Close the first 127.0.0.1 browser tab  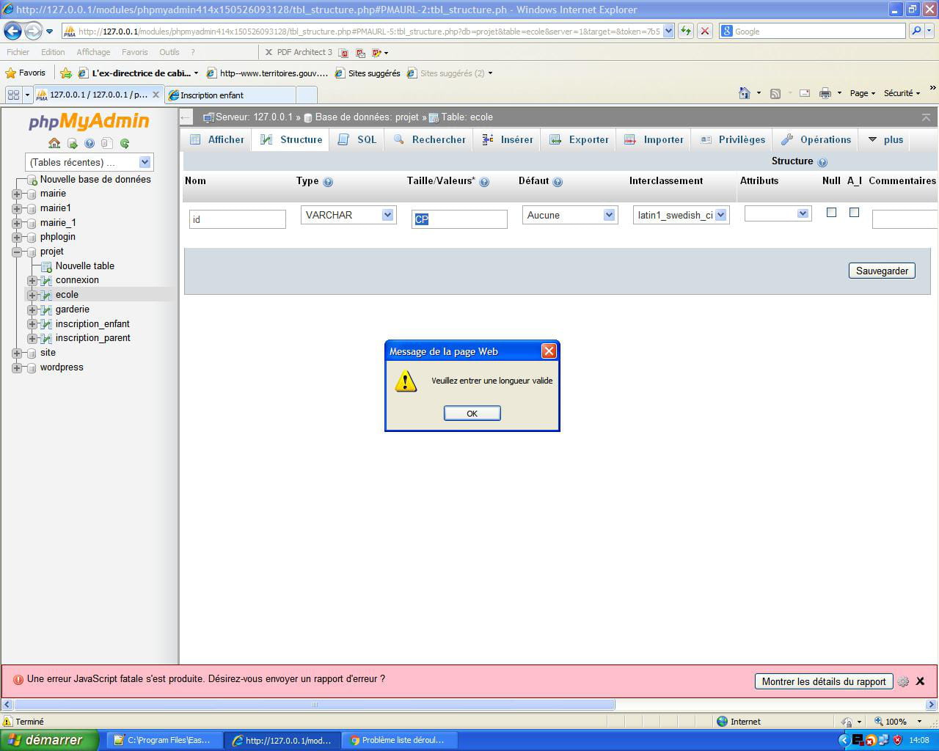click(156, 95)
